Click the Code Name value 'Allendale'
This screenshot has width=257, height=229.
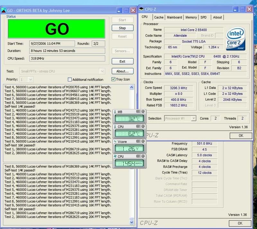pos(180,36)
